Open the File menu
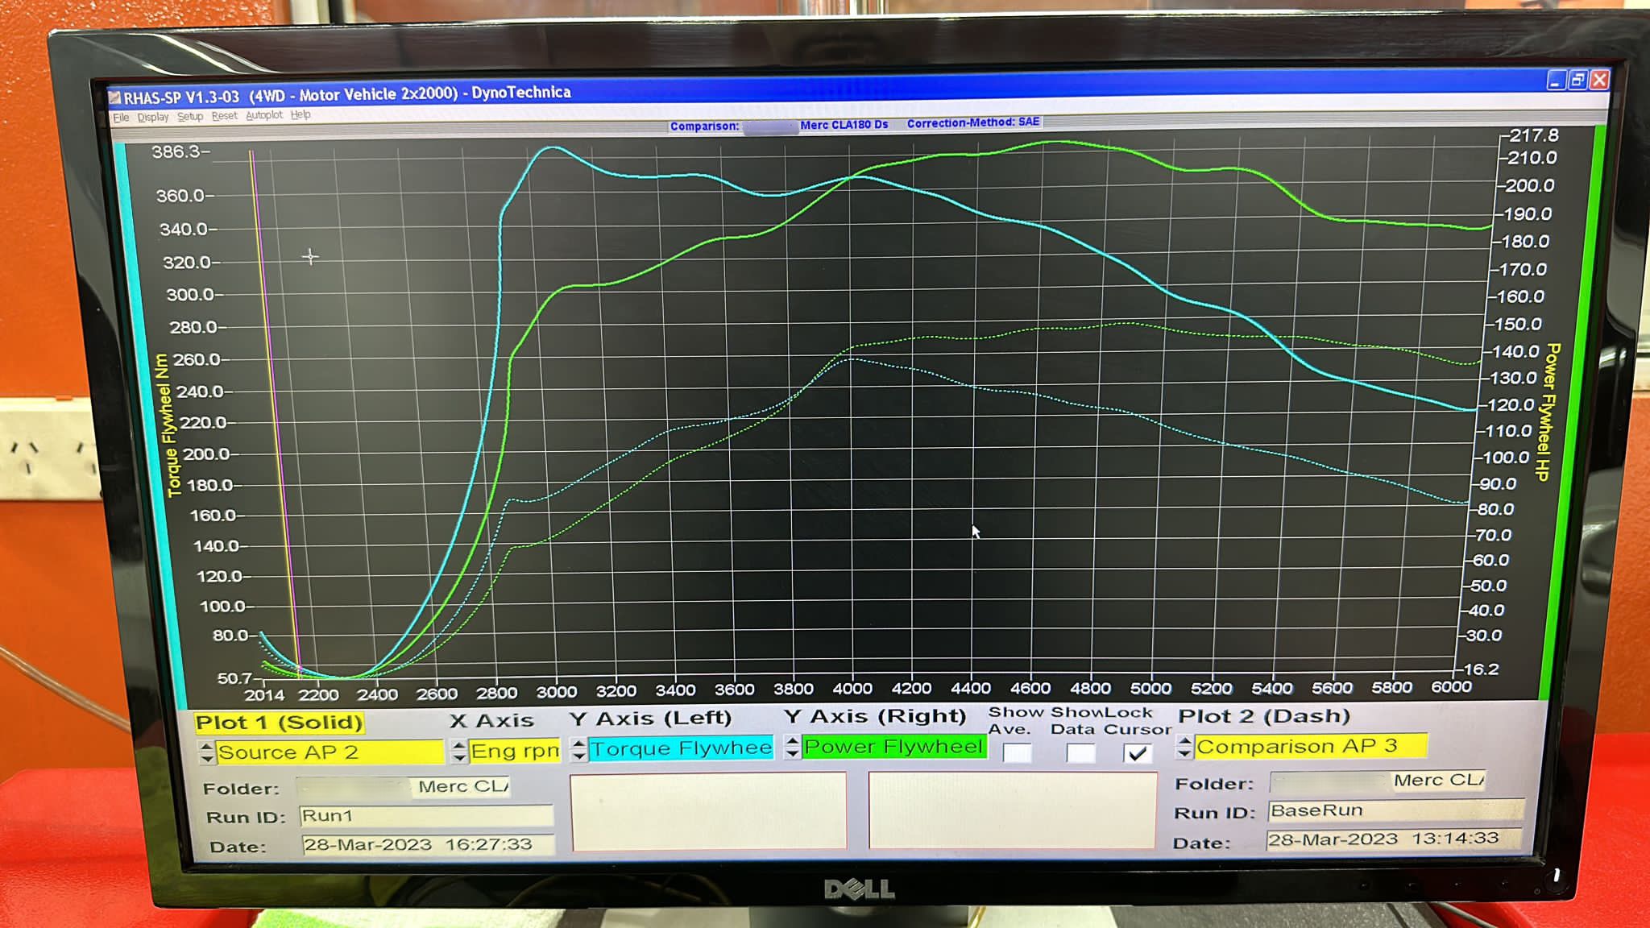The width and height of the screenshot is (1650, 928). click(x=121, y=118)
